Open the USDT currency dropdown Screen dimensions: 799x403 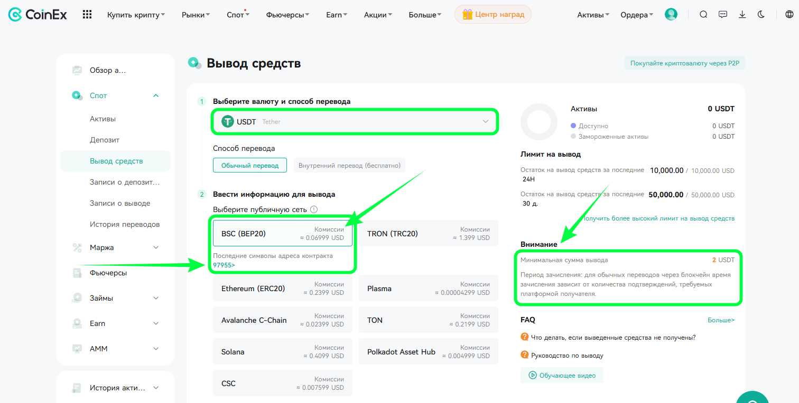point(355,121)
